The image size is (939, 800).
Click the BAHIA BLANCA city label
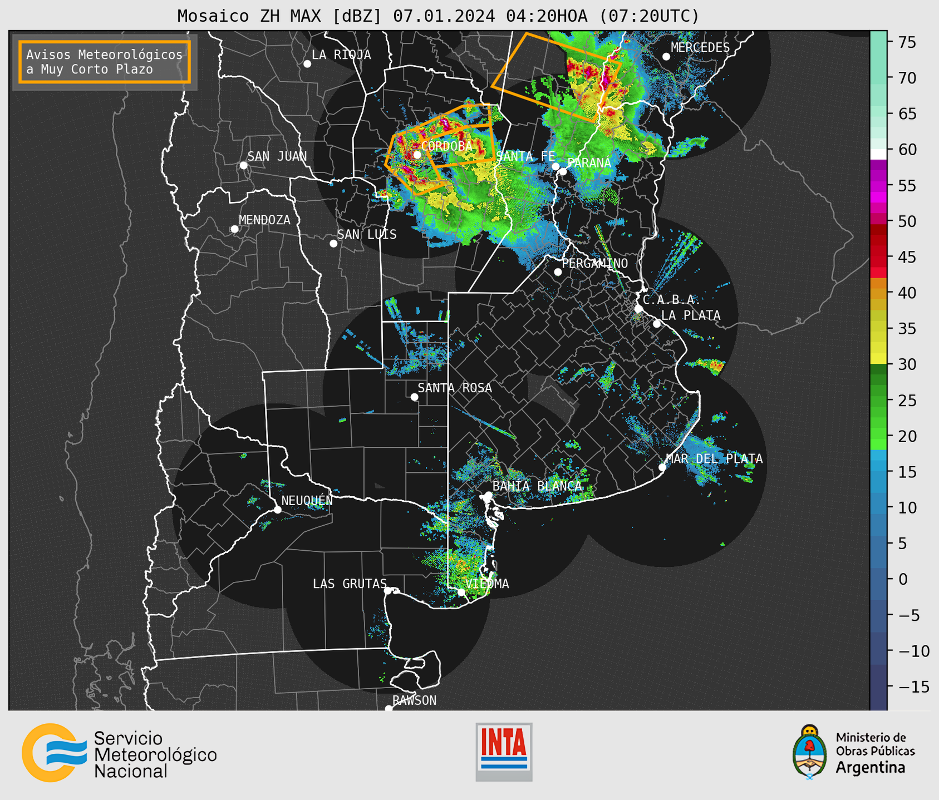(x=537, y=486)
